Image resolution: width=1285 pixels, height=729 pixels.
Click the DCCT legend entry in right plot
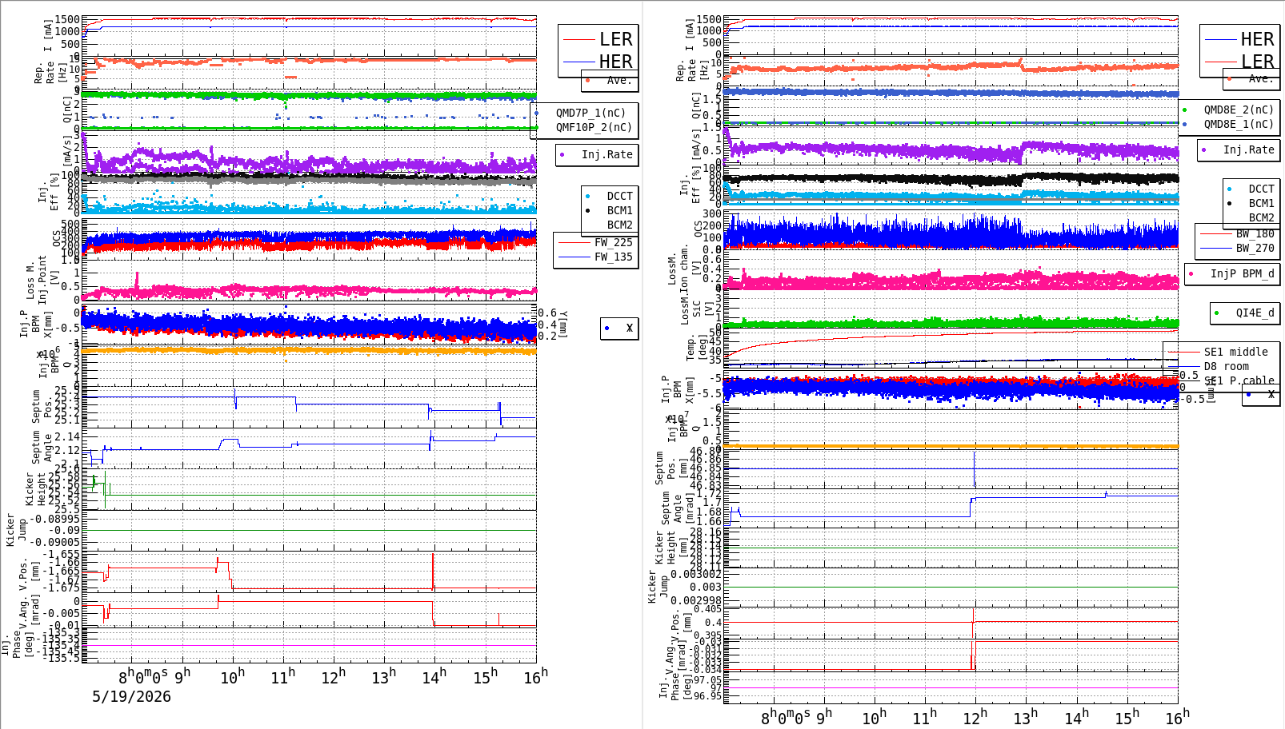[1261, 189]
